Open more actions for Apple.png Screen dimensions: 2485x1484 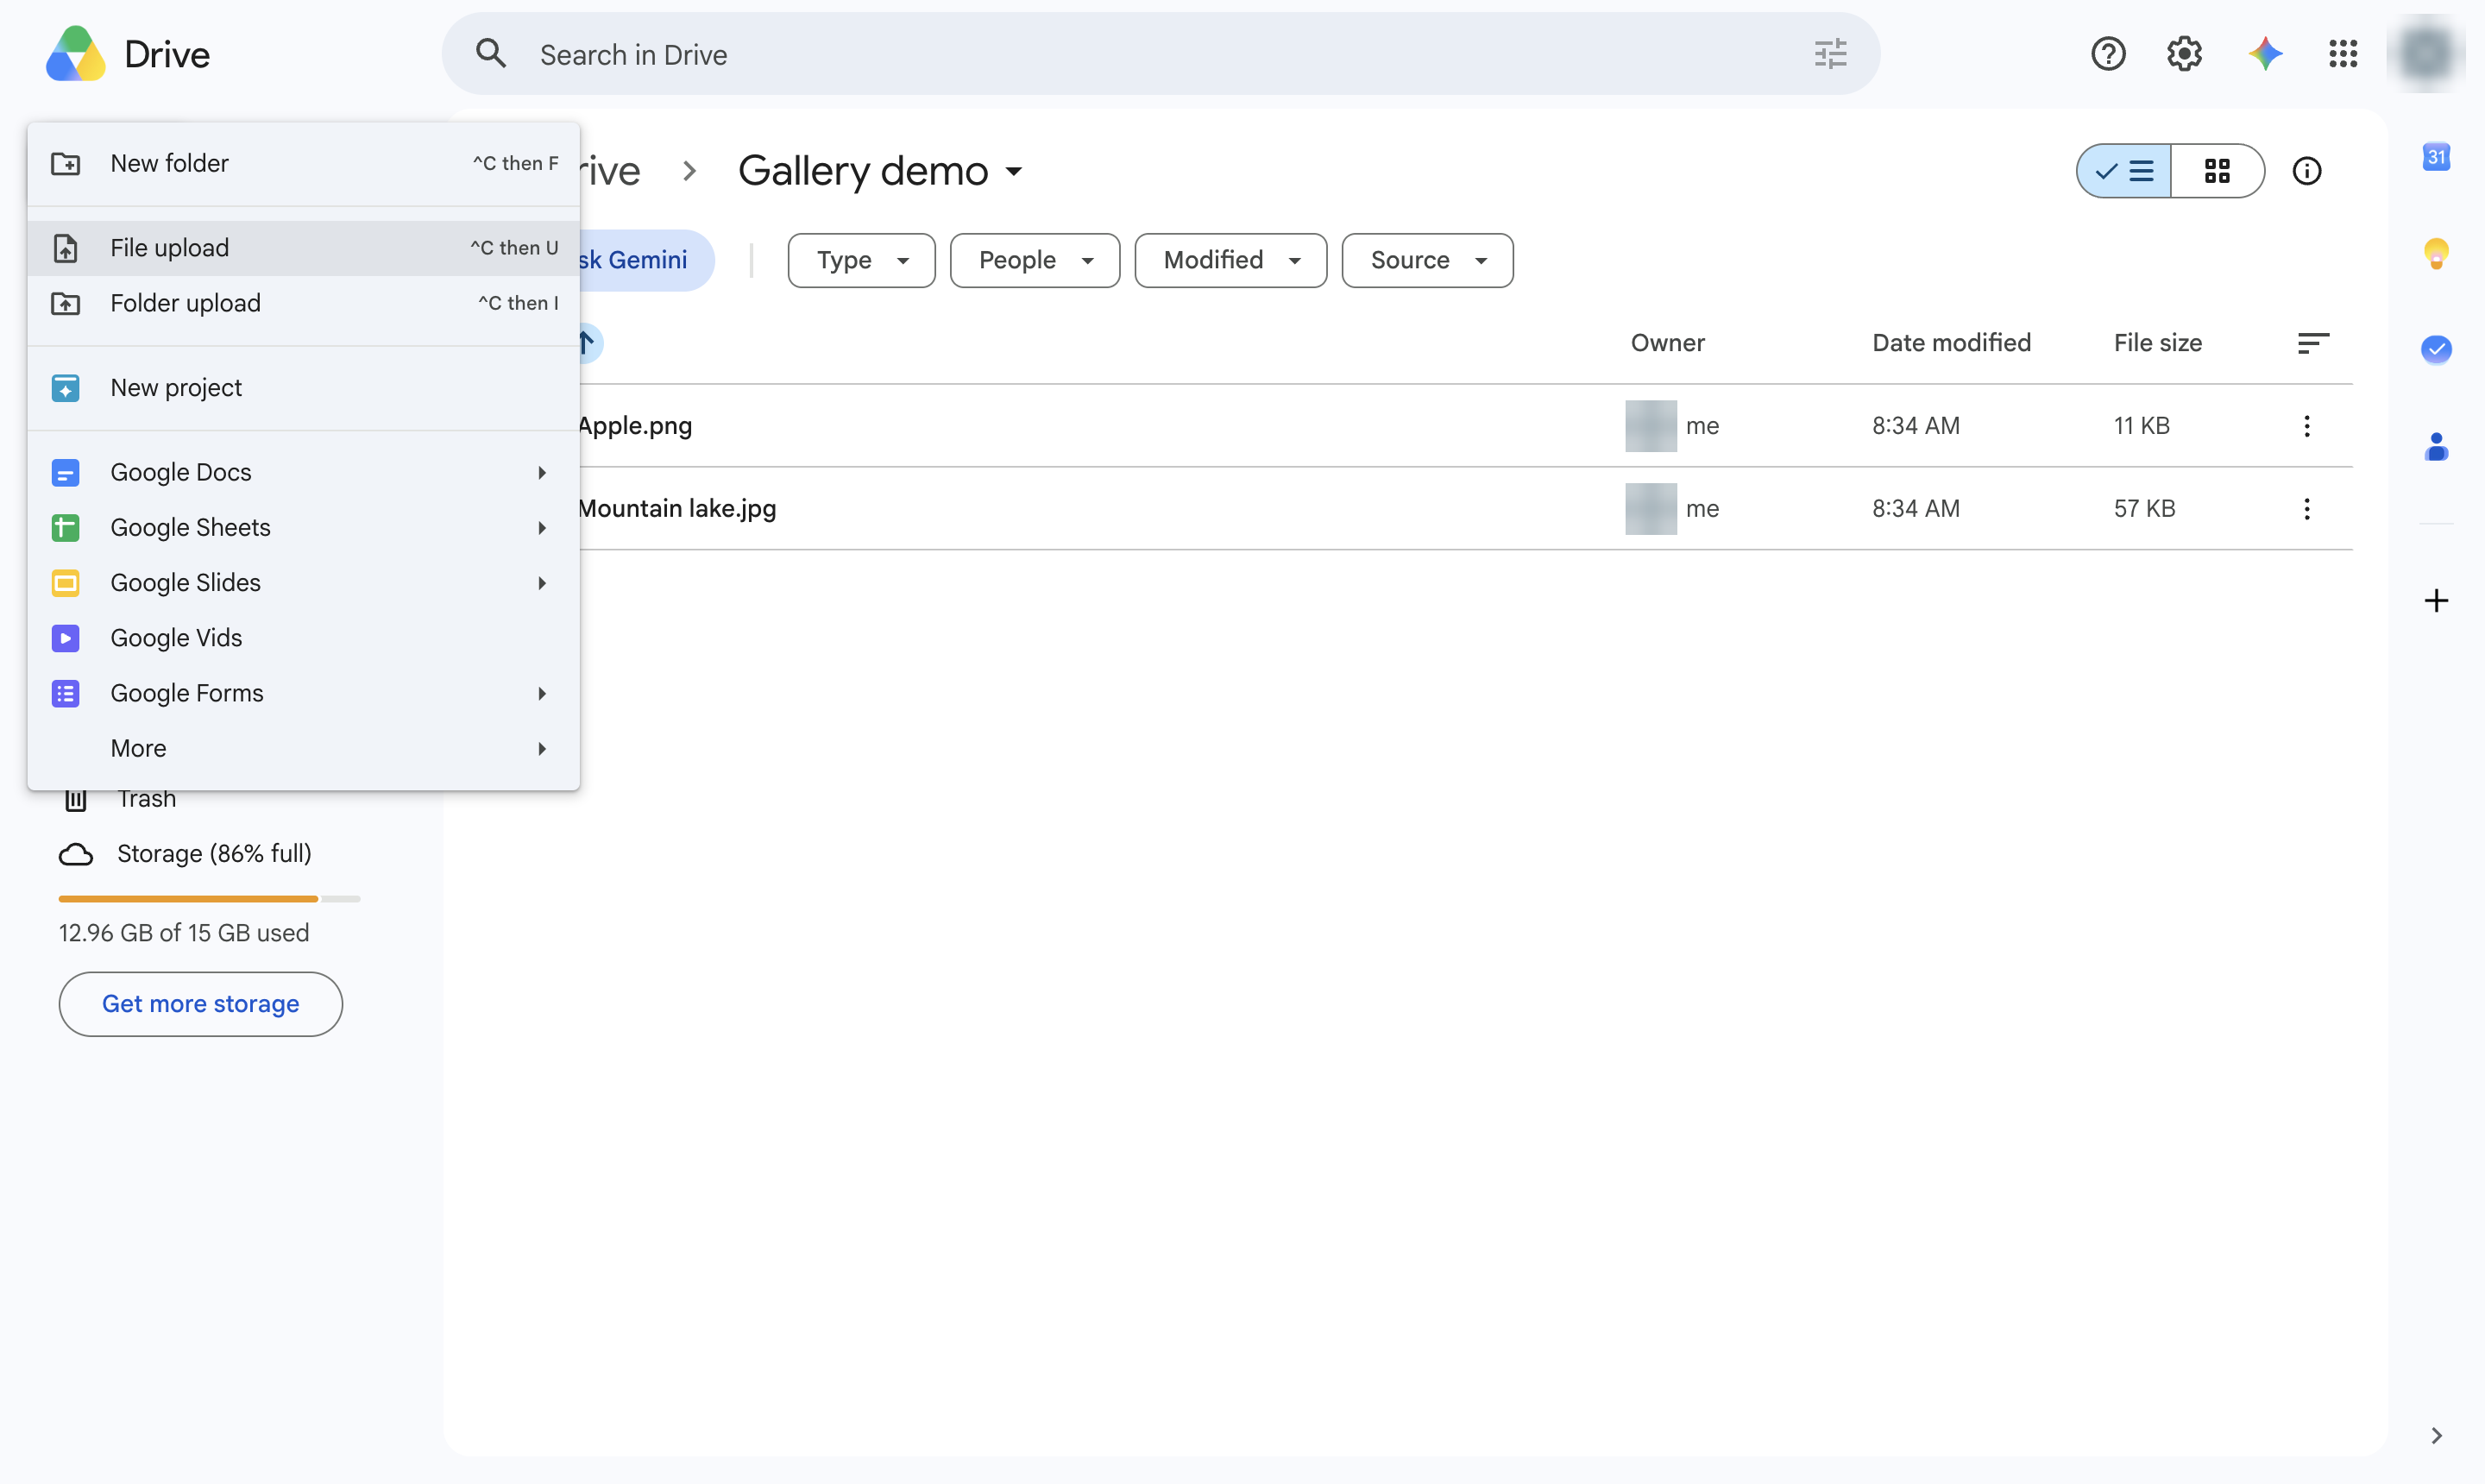coord(2306,426)
